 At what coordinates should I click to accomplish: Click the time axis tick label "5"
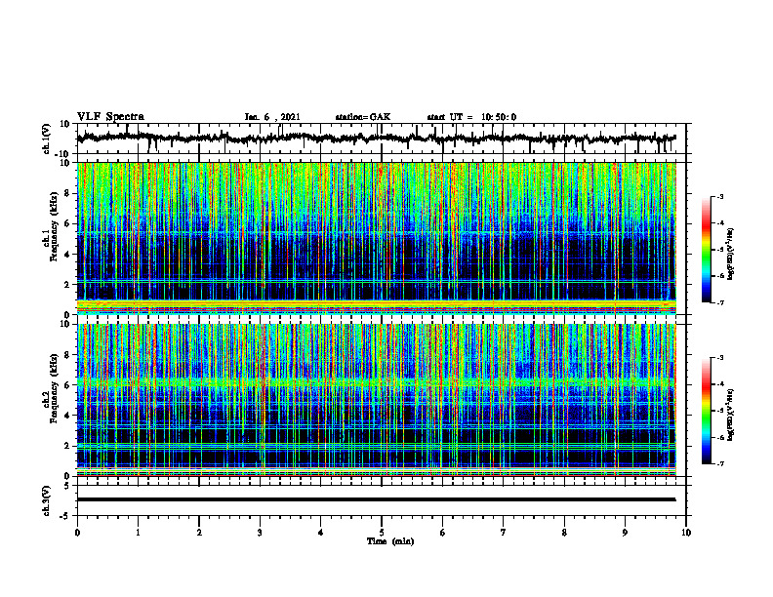[x=382, y=533]
